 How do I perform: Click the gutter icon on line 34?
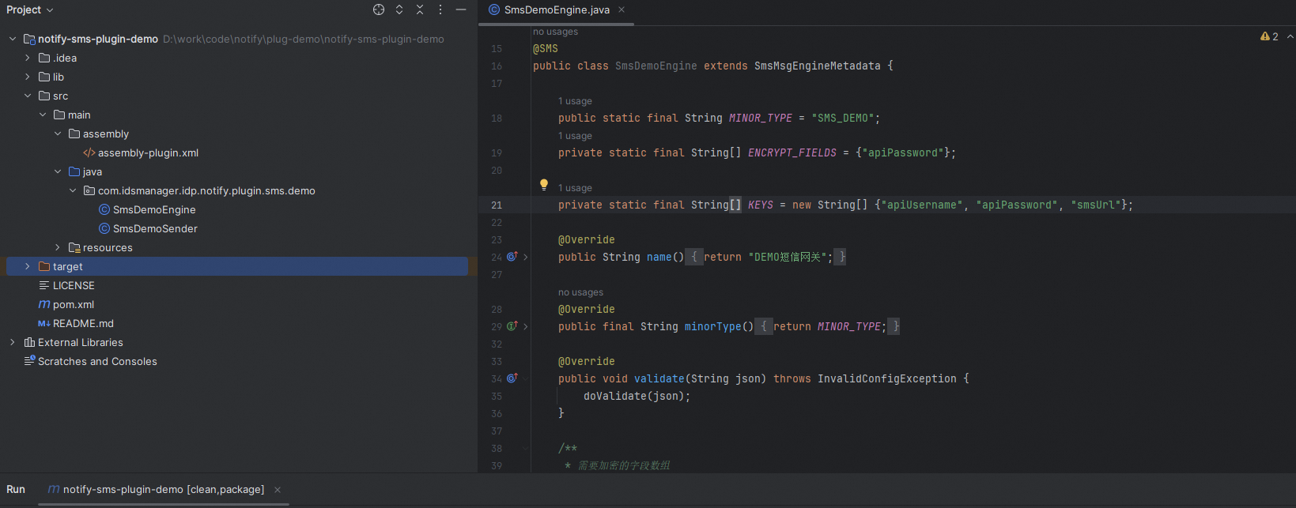(512, 378)
